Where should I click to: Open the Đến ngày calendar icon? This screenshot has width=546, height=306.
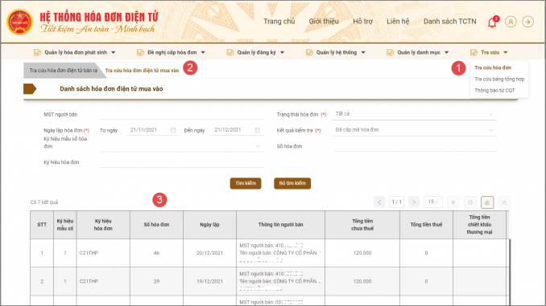pyautogui.click(x=258, y=130)
